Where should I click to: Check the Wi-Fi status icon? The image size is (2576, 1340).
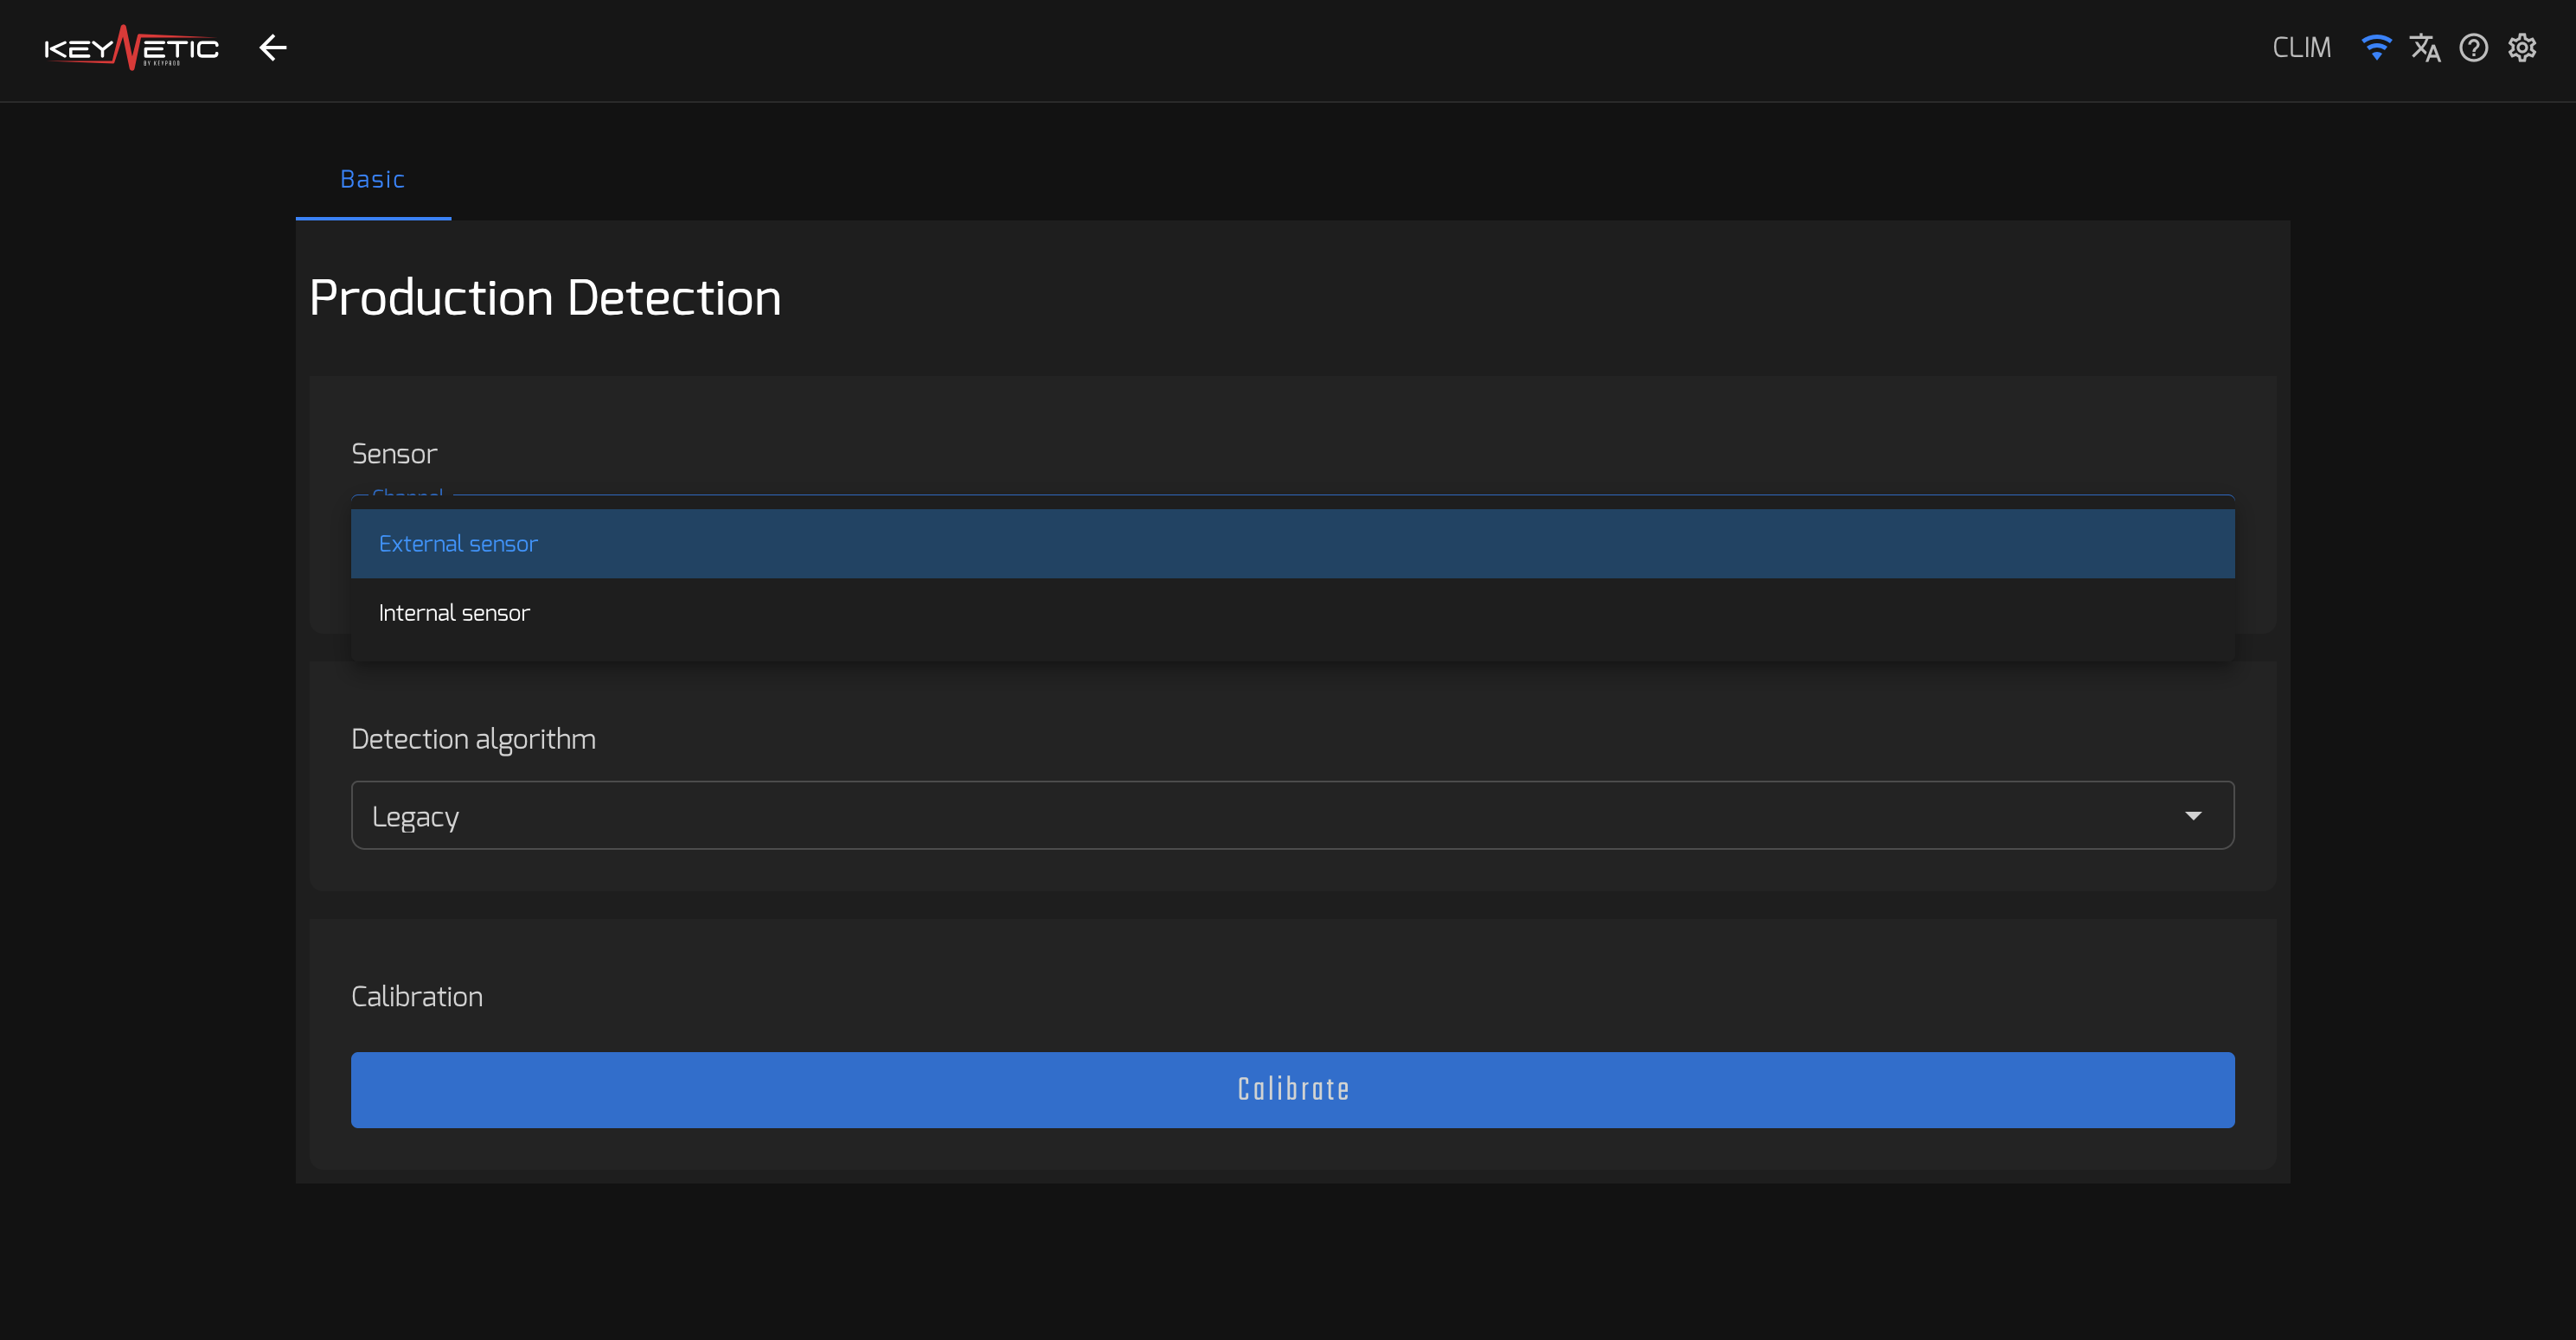[x=2376, y=47]
